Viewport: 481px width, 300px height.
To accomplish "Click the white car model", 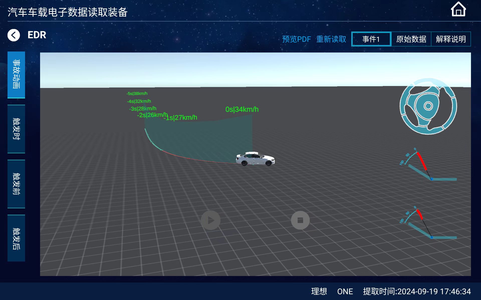I will tap(255, 159).
